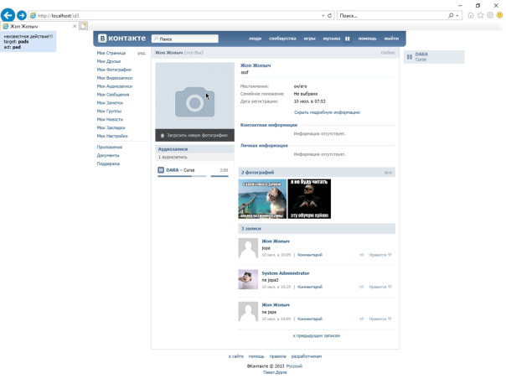Viewport: 506px width, 389px height.
Task: Share the 'jopa' post megaphone icon
Action: [x=361, y=255]
